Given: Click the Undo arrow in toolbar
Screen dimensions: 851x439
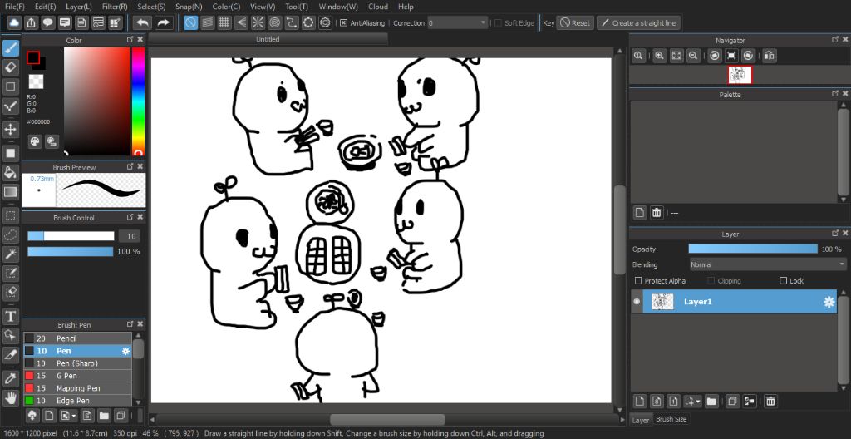Looking at the screenshot, I should (x=143, y=22).
